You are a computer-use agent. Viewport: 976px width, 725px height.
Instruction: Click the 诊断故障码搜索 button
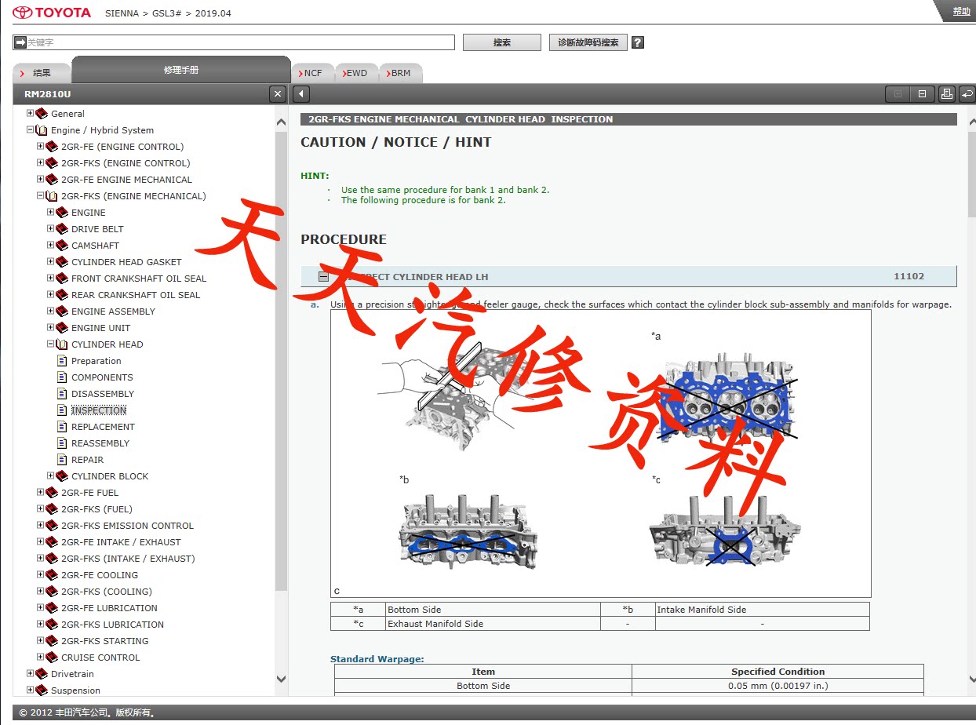(588, 42)
